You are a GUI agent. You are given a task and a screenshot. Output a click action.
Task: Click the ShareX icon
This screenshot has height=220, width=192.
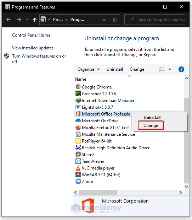coord(78,154)
